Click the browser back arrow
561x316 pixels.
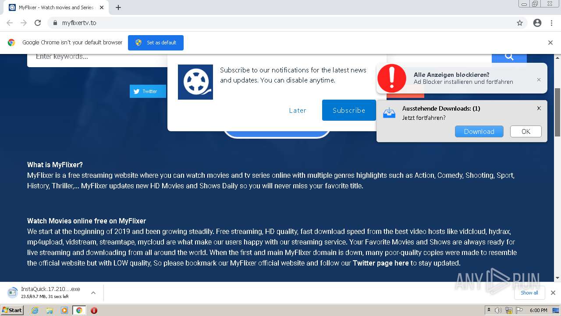pos(10,23)
